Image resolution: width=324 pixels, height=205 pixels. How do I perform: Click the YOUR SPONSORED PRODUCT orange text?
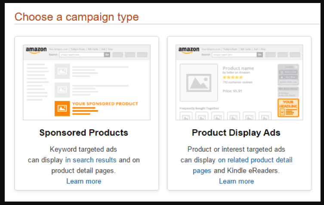(105, 104)
